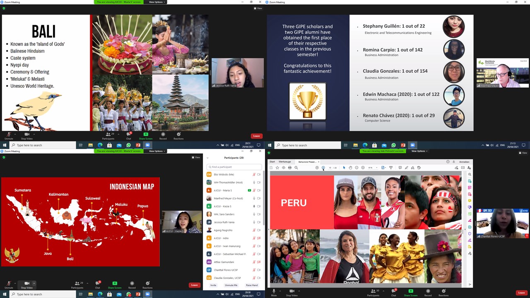Click the Raise Hand button in the Participants panel

(252, 285)
